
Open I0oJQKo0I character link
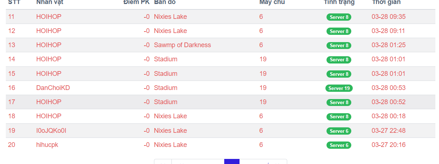tap(51, 131)
